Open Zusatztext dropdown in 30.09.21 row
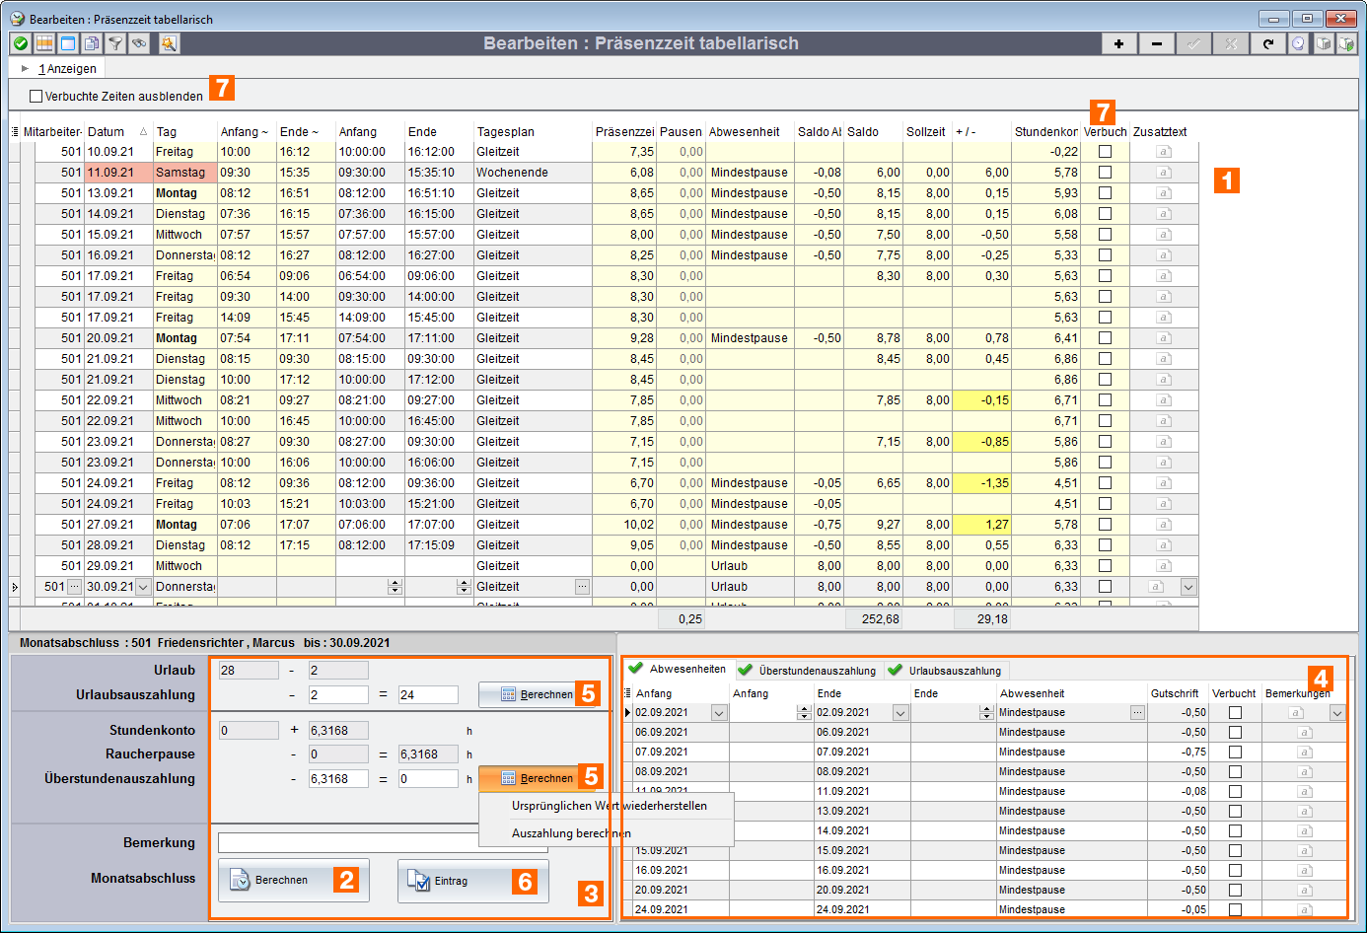Screen dimensions: 1367x933 (1188, 587)
